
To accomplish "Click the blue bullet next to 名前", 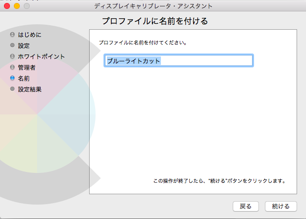I will click(x=12, y=78).
